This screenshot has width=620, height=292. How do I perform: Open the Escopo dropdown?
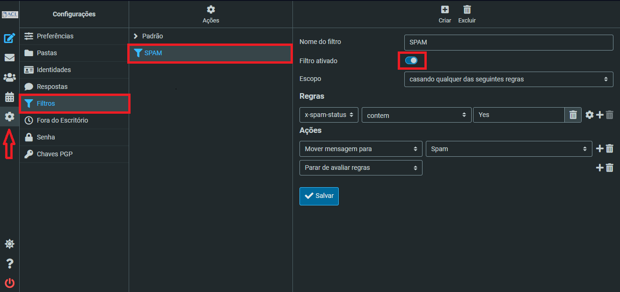pyautogui.click(x=508, y=79)
